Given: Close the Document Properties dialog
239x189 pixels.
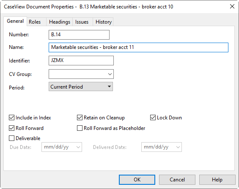Looking at the screenshot, I should tap(232, 6).
